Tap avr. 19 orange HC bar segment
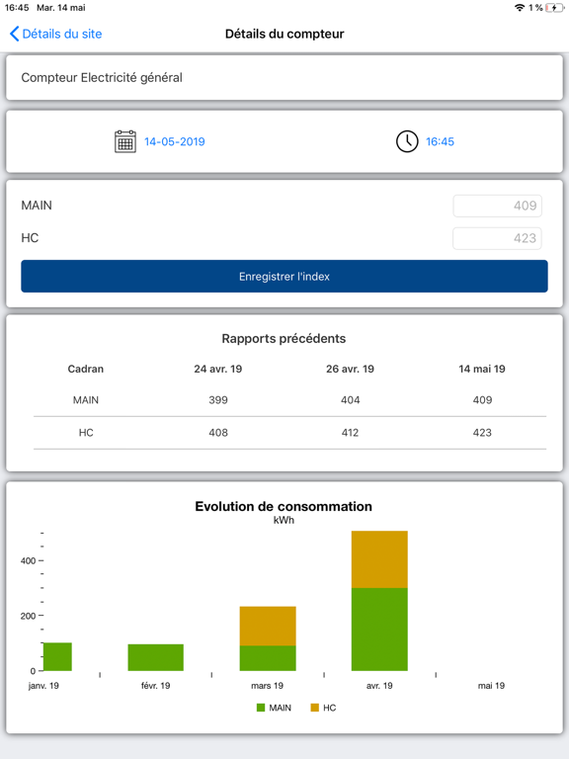This screenshot has width=569, height=759. (x=379, y=559)
